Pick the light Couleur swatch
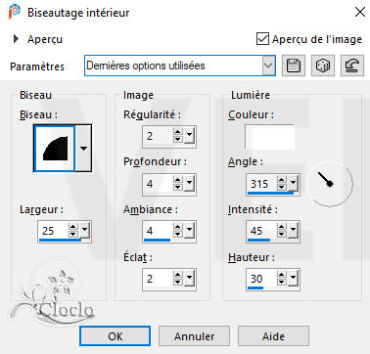This screenshot has height=354, width=370. pyautogui.click(x=269, y=136)
